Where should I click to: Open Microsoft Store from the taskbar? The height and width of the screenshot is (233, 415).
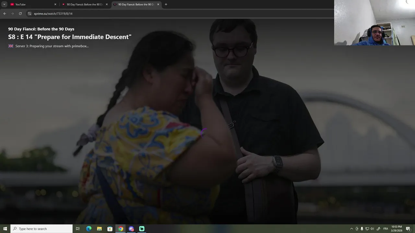click(x=110, y=229)
